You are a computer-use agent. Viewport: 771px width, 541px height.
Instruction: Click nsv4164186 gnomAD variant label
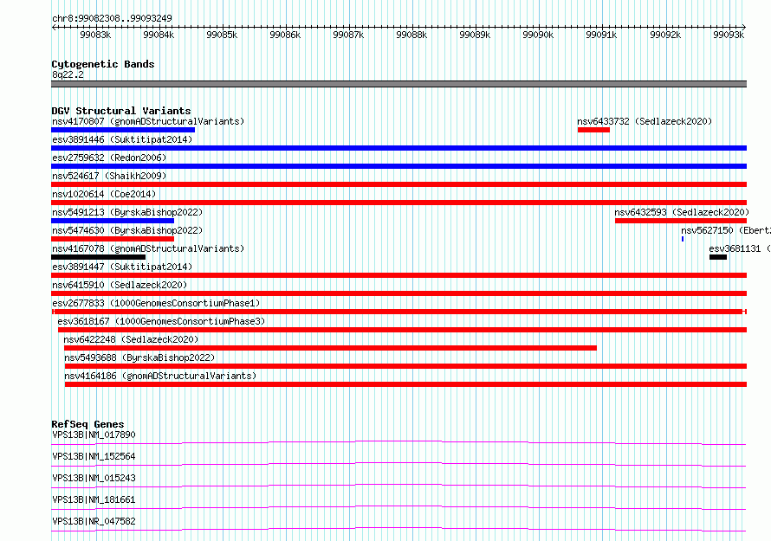[x=160, y=376]
